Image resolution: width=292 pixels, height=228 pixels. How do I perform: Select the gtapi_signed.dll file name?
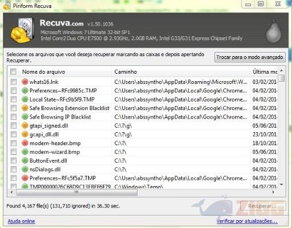click(x=49, y=126)
